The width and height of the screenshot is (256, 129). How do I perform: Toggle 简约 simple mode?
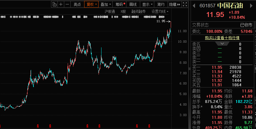coord(161,4)
